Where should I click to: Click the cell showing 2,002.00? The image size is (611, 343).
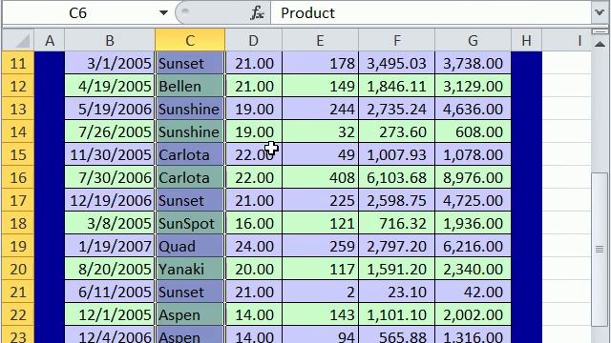pos(473,314)
